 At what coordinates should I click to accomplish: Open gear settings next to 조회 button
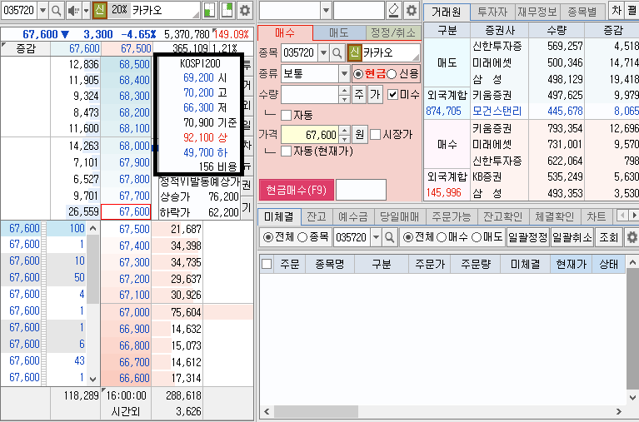(632, 237)
